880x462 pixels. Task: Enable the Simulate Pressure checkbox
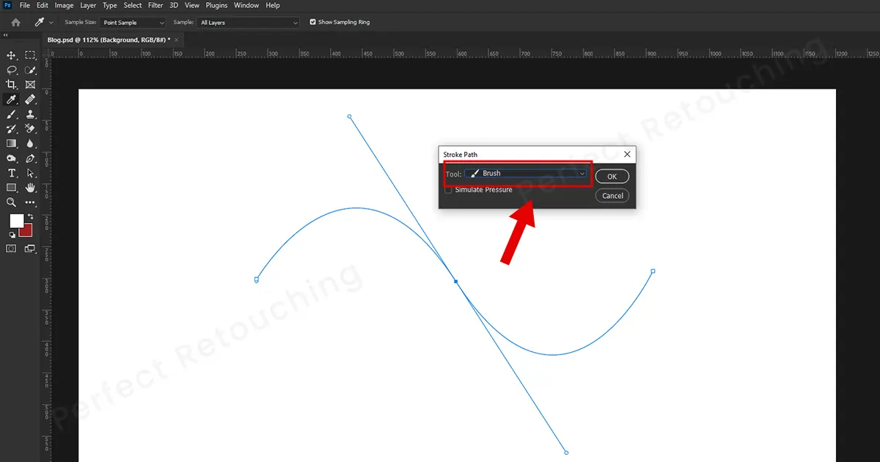(x=448, y=190)
